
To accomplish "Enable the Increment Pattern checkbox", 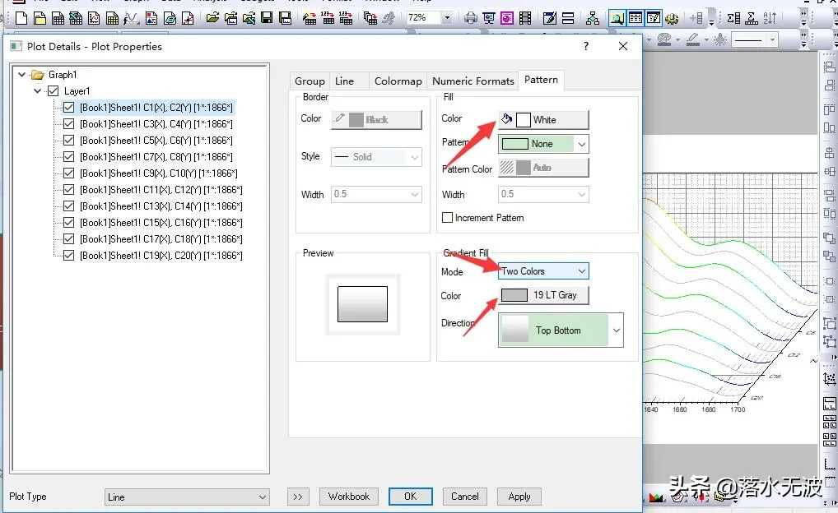I will click(447, 218).
